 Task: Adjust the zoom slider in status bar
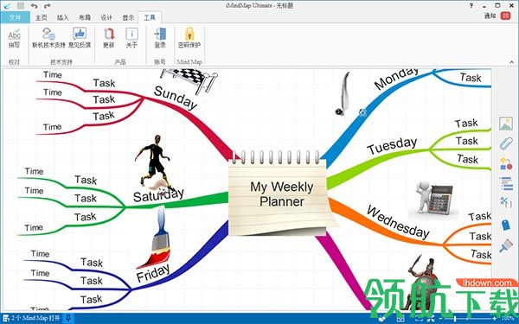click(456, 318)
